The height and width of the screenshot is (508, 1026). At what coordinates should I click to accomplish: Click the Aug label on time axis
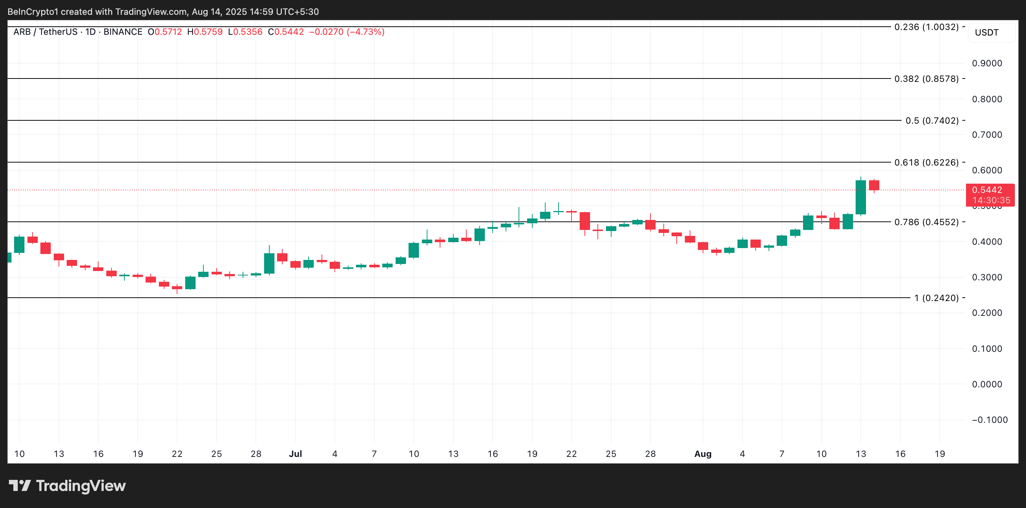[x=703, y=454]
